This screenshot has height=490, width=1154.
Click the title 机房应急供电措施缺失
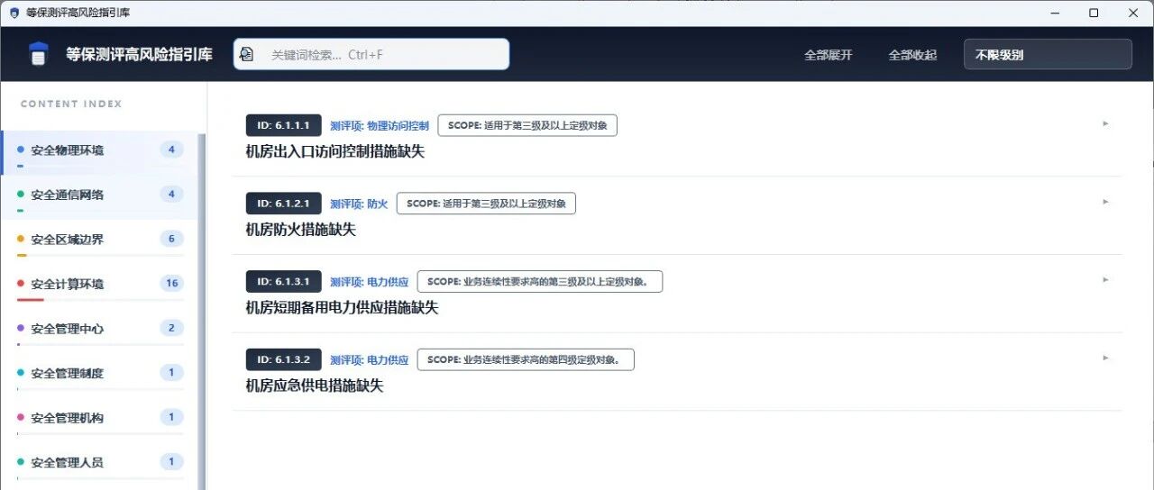pyautogui.click(x=315, y=386)
